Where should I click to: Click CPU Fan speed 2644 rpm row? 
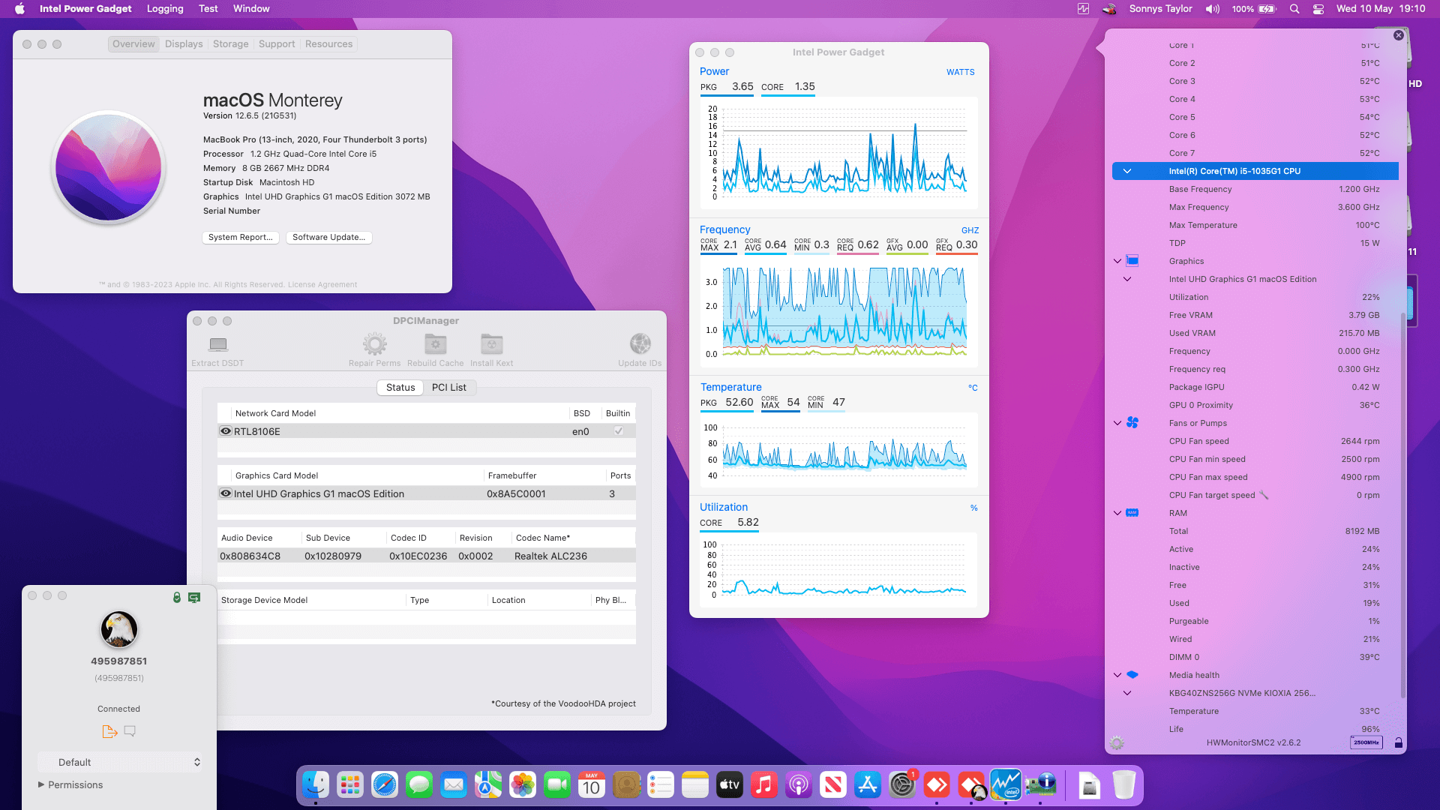1274,441
